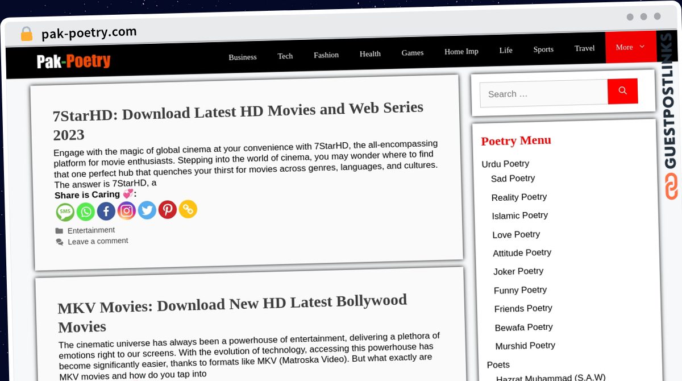682x381 pixels.
Task: Share the 7StarHD post via SMS icon
Action: tap(65, 213)
